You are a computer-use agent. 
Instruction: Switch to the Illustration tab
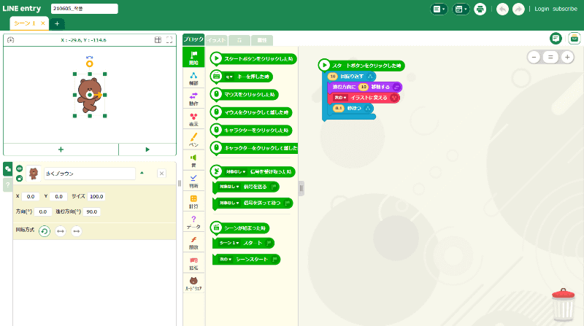point(216,40)
